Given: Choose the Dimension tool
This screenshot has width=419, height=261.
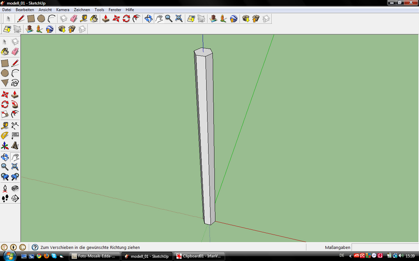Looking at the screenshot, I should tap(15, 125).
